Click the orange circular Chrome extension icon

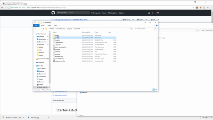pos(200,8)
